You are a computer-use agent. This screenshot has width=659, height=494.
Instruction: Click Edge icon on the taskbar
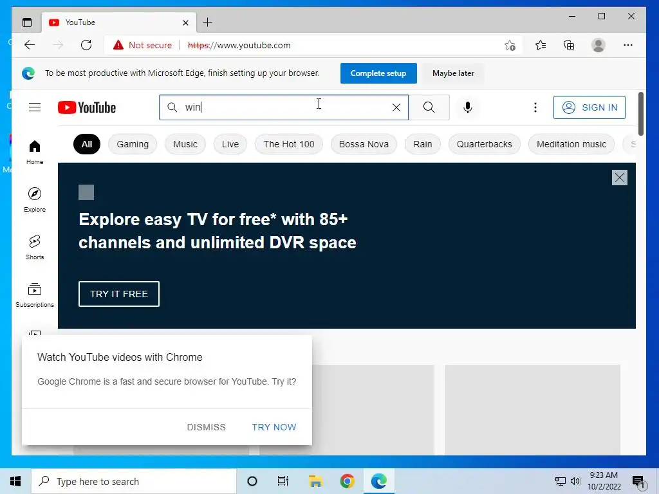pyautogui.click(x=378, y=481)
